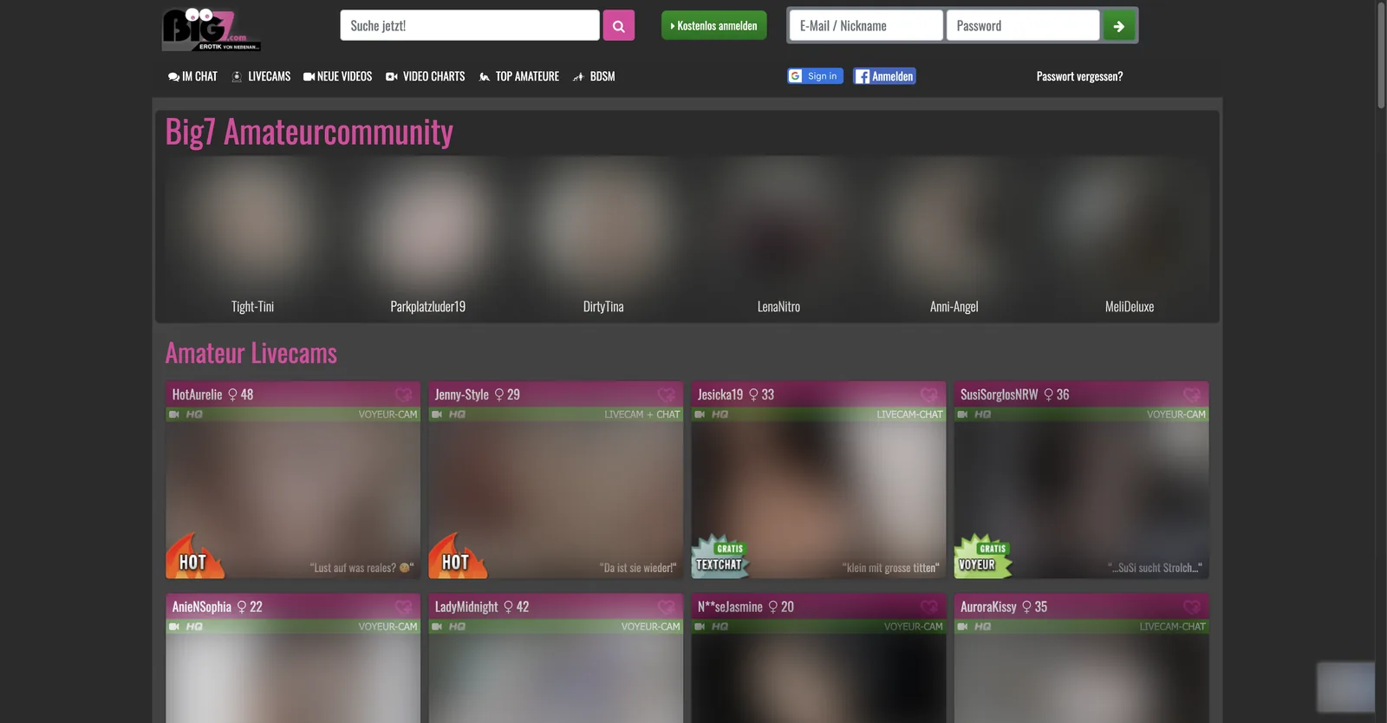Click AnieNSophia name in card header

pos(201,607)
